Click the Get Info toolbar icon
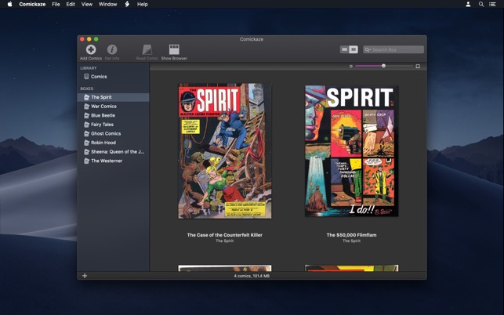 pos(112,49)
